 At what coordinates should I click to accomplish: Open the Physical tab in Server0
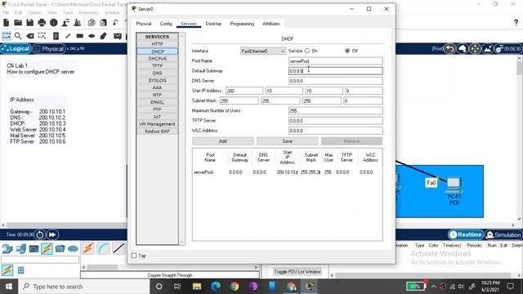coord(144,24)
